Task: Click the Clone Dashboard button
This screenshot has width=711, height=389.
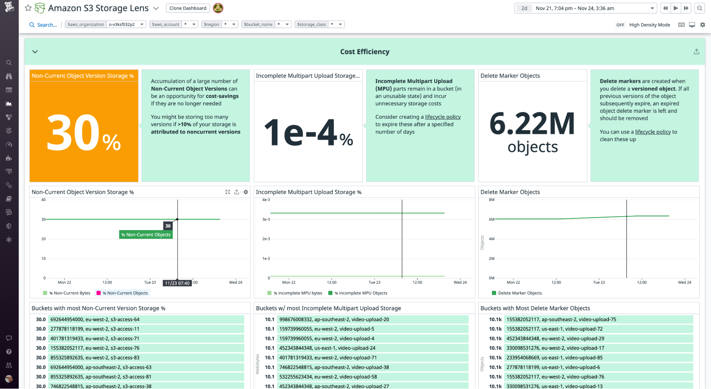Action: click(x=187, y=8)
